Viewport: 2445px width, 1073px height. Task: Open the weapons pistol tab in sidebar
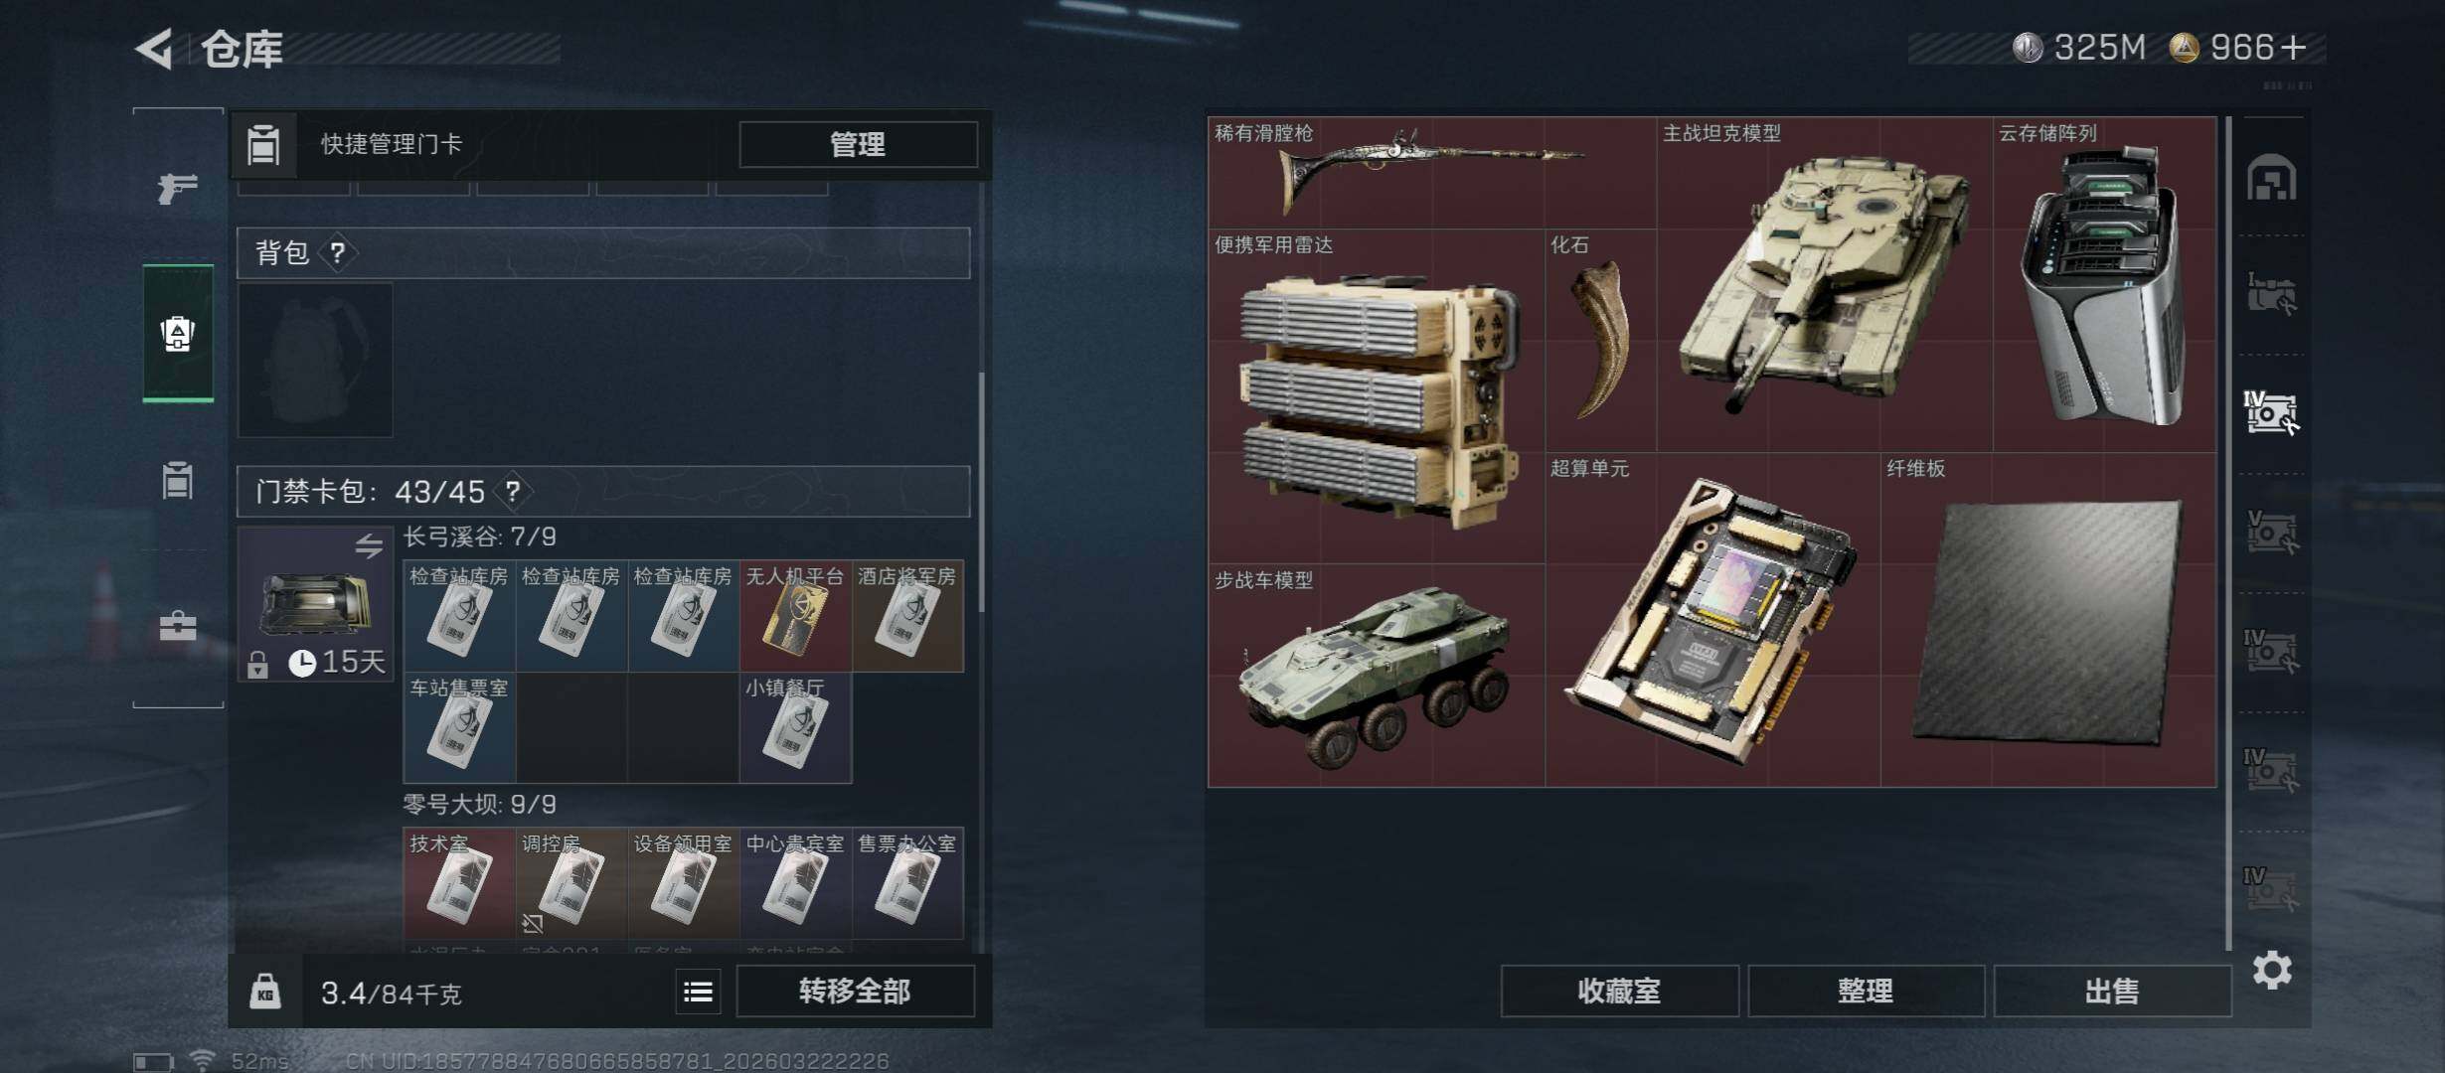(x=177, y=188)
